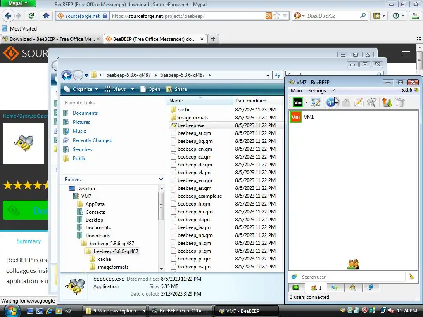This screenshot has width=423, height=317.
Task: Open status dropdown arrow beside VM avatar
Action: coord(307,102)
